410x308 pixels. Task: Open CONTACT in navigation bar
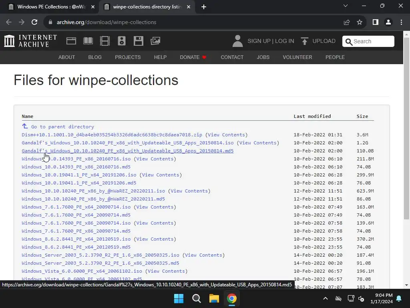[232, 57]
